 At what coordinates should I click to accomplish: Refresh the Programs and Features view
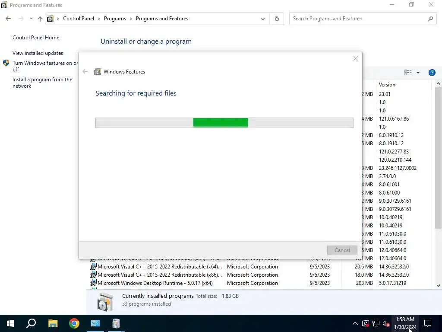[277, 19]
